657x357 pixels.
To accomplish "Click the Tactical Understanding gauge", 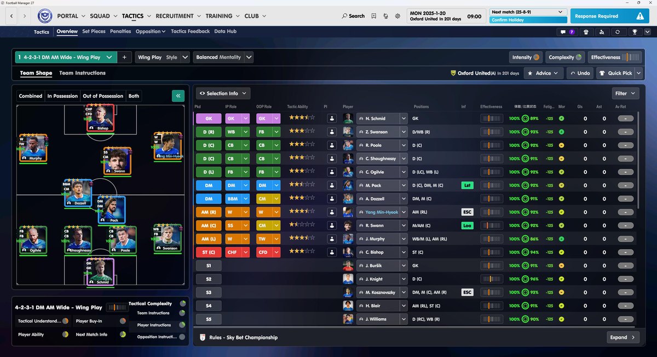I will (65, 321).
